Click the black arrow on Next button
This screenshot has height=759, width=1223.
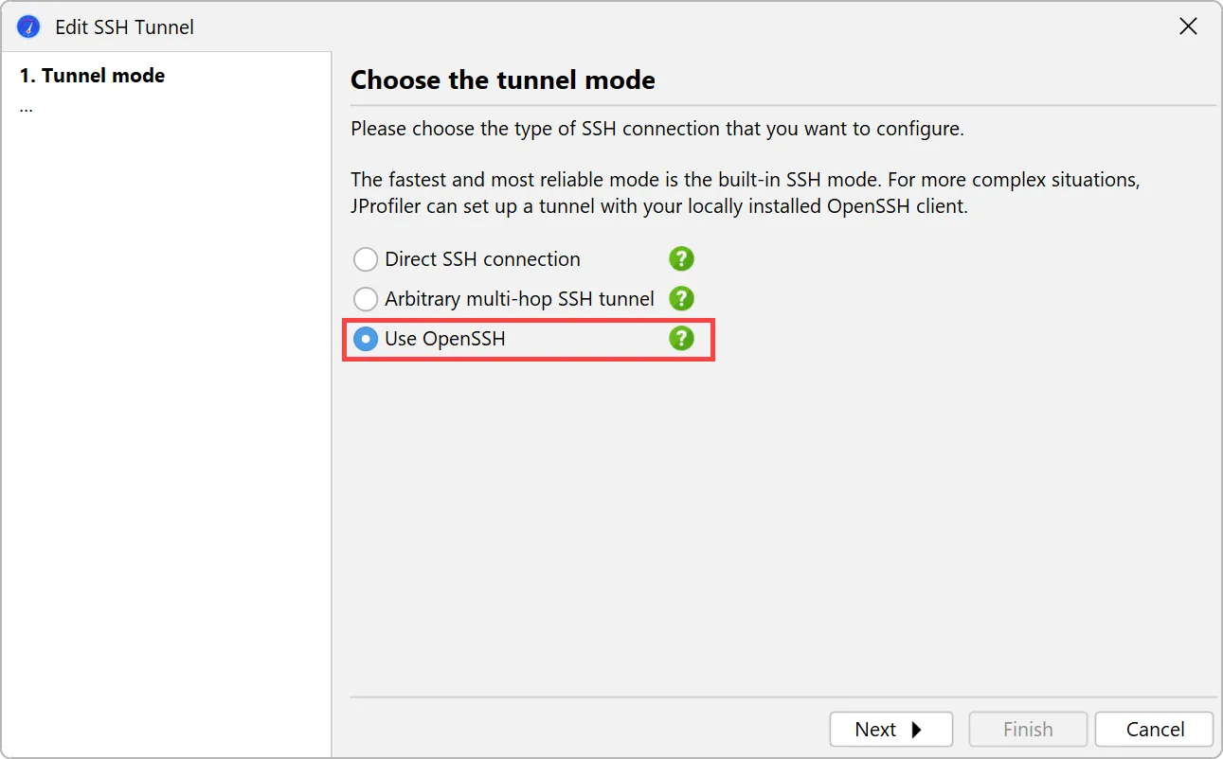point(916,730)
